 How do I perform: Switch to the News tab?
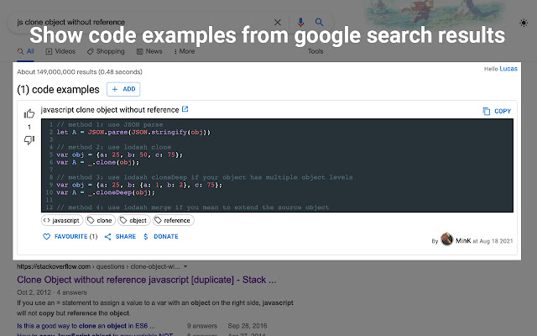point(149,51)
